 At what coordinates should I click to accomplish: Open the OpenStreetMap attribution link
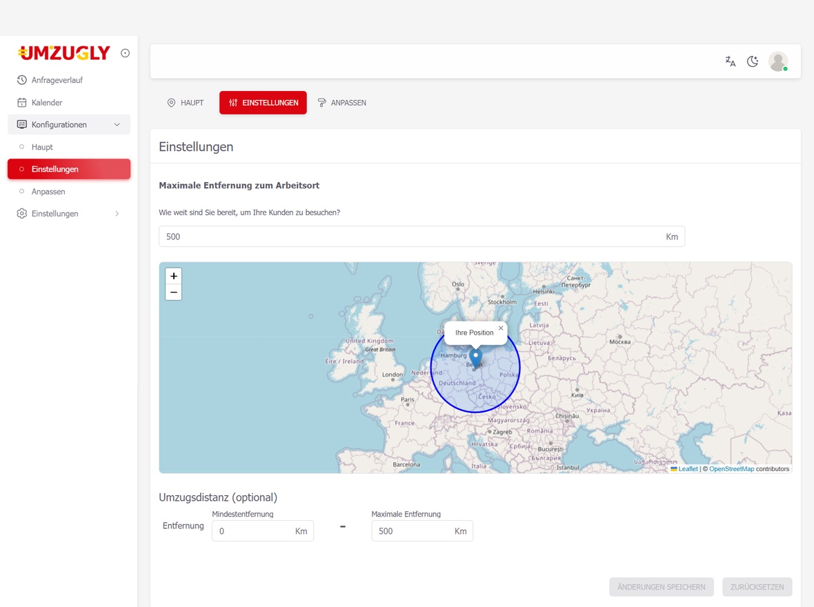pos(731,469)
